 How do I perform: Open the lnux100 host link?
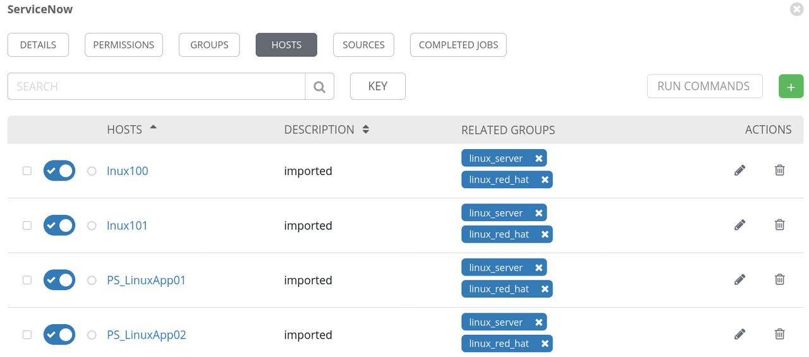point(128,171)
